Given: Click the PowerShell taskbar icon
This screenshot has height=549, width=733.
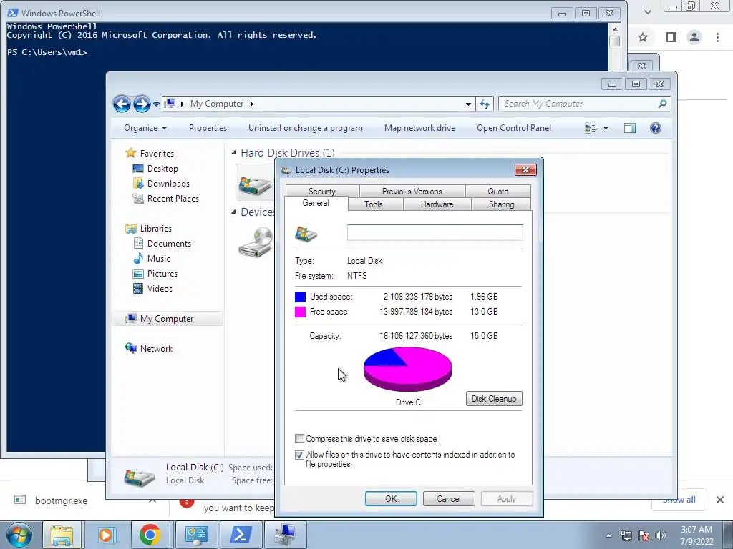Looking at the screenshot, I should click(x=241, y=535).
